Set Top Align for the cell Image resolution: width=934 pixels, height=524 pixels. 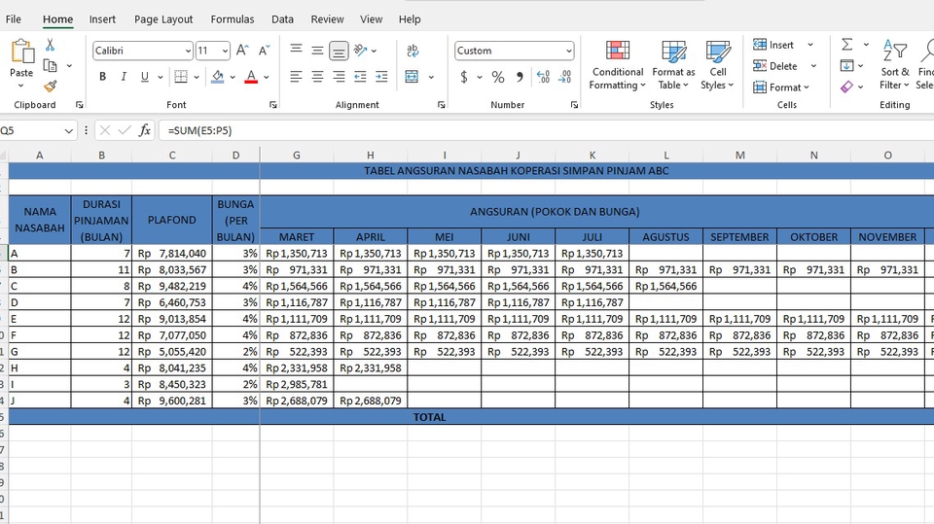click(x=296, y=50)
